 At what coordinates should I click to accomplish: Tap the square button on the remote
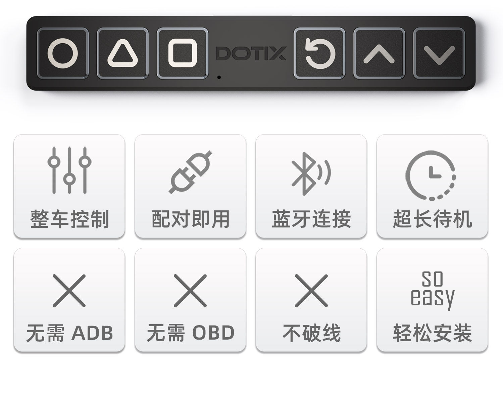(183, 53)
